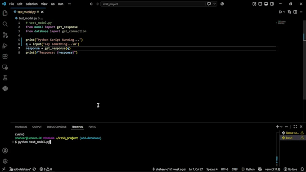The image size is (306, 172).
Task: Click the VS Code logo icon
Action: 4,4
